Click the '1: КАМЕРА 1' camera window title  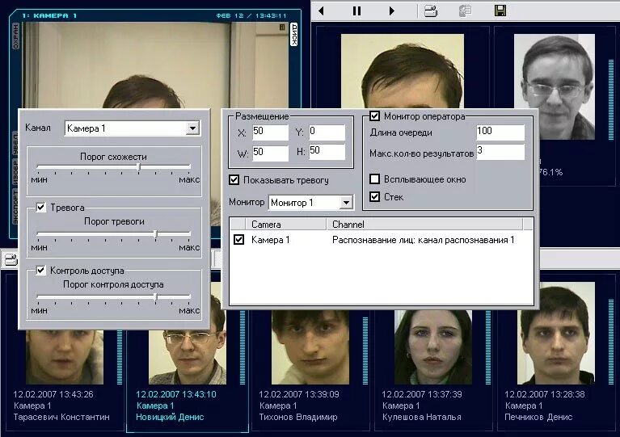tap(49, 15)
